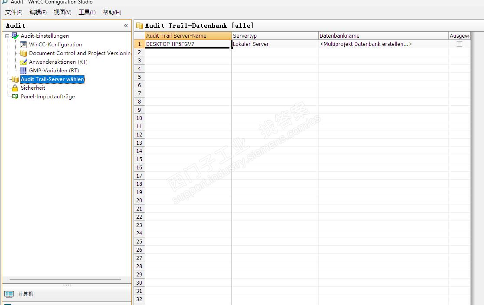This screenshot has width=484, height=305.
Task: Select the Sicherheit tree item
Action: click(x=33, y=88)
